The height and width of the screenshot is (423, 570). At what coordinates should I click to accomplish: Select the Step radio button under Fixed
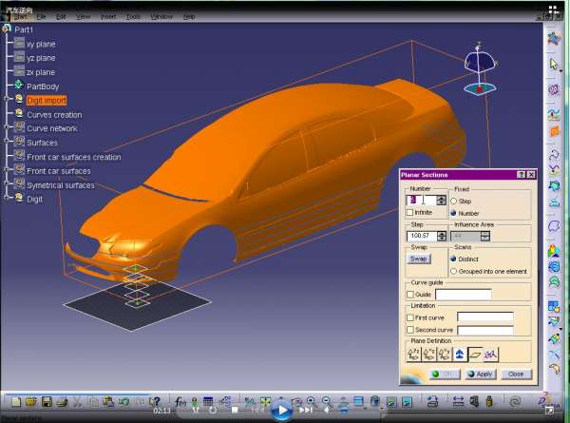coord(454,202)
